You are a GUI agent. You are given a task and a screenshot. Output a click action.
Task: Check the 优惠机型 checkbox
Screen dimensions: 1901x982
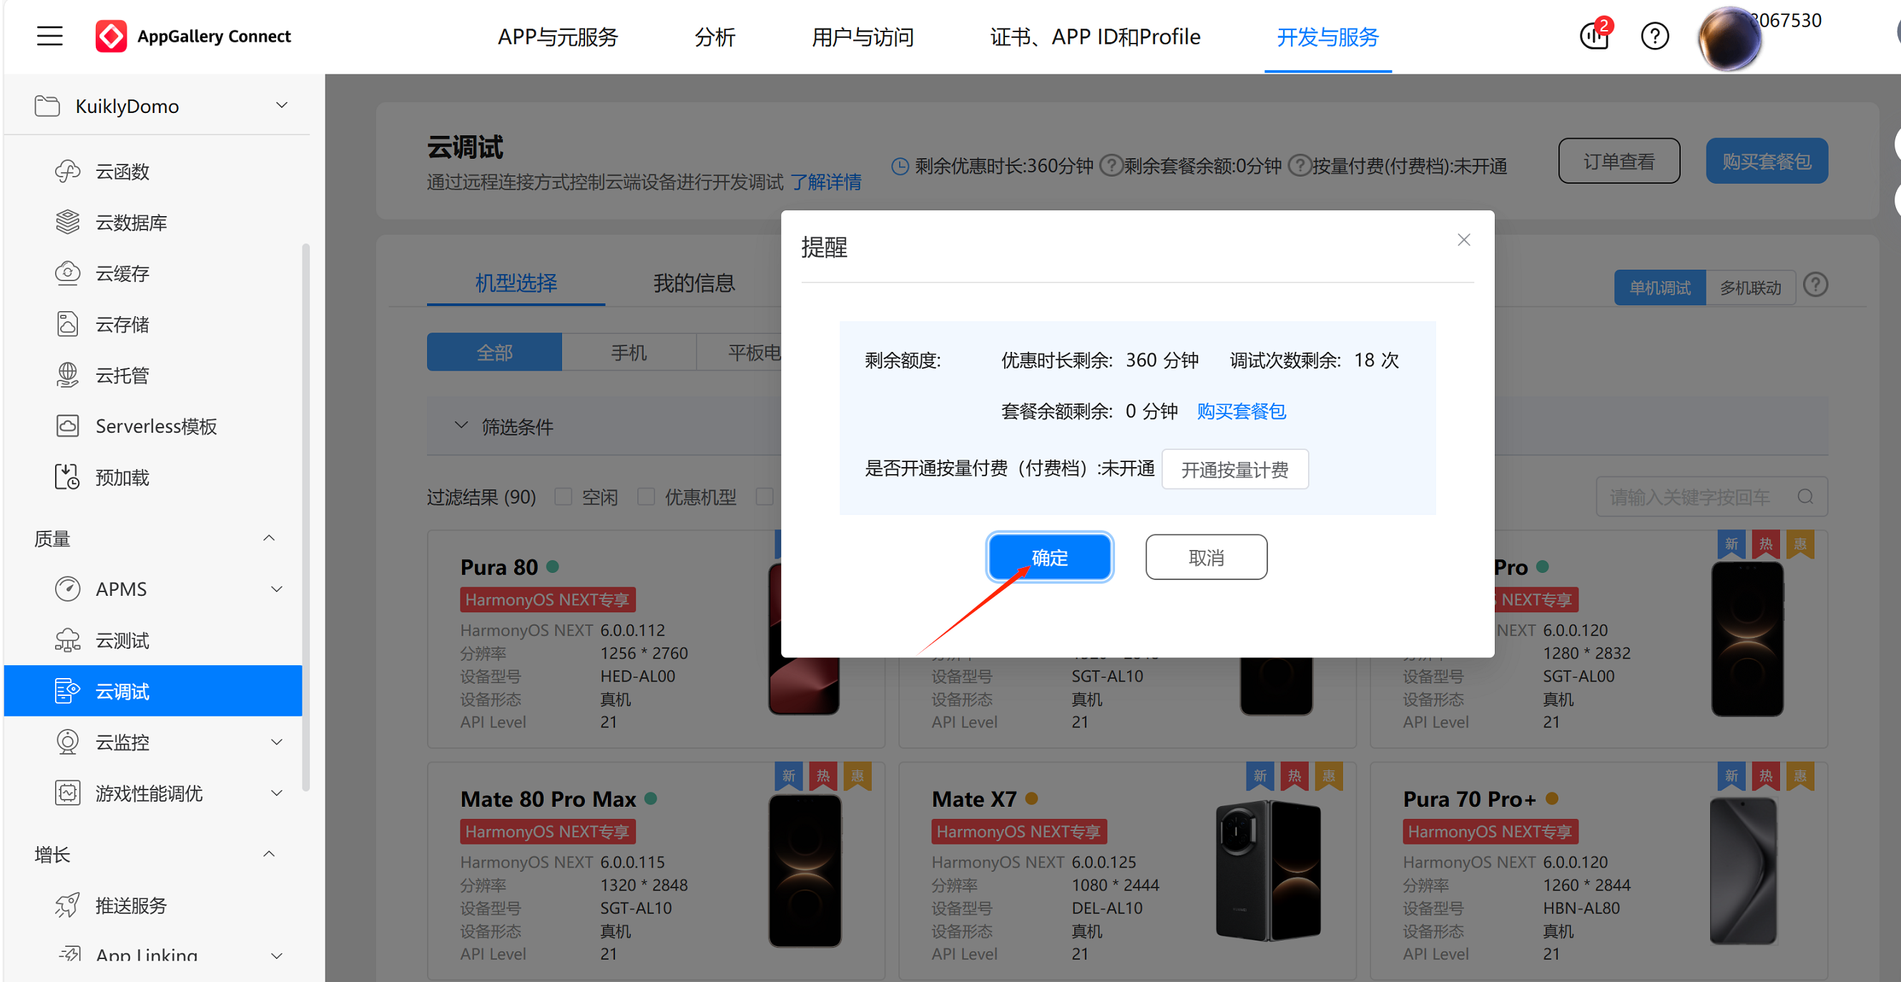click(647, 497)
